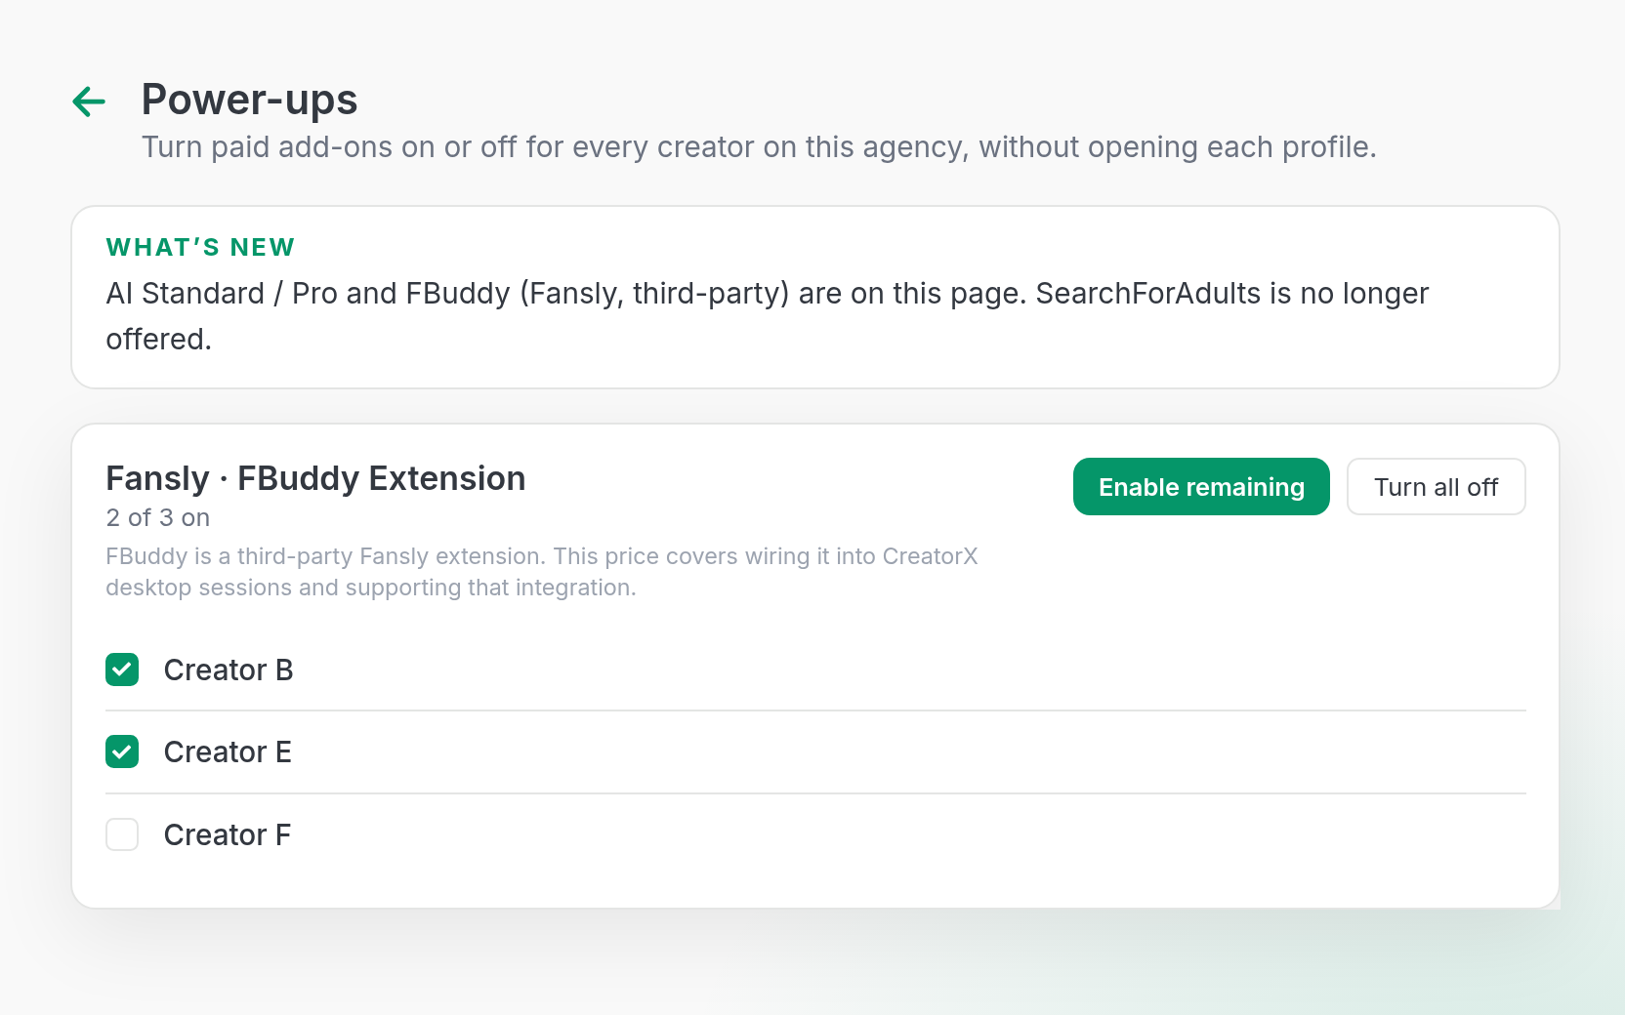This screenshot has width=1625, height=1015.
Task: Click the Turn all off button
Action: pyautogui.click(x=1436, y=486)
